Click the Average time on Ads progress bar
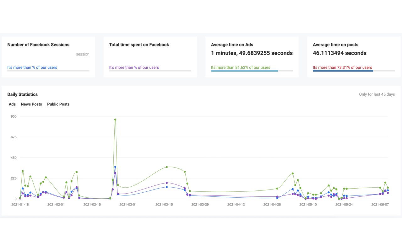 (252, 71)
